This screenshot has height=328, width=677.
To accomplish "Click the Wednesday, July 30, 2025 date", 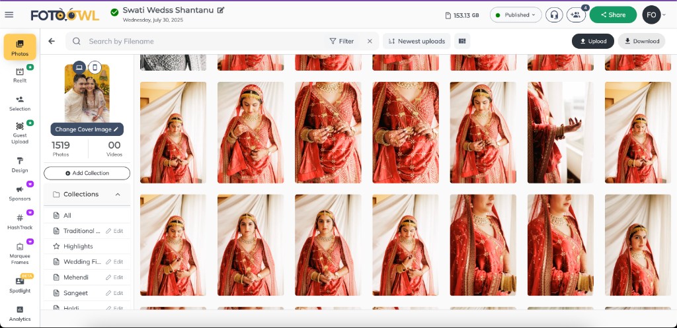I will point(153,20).
